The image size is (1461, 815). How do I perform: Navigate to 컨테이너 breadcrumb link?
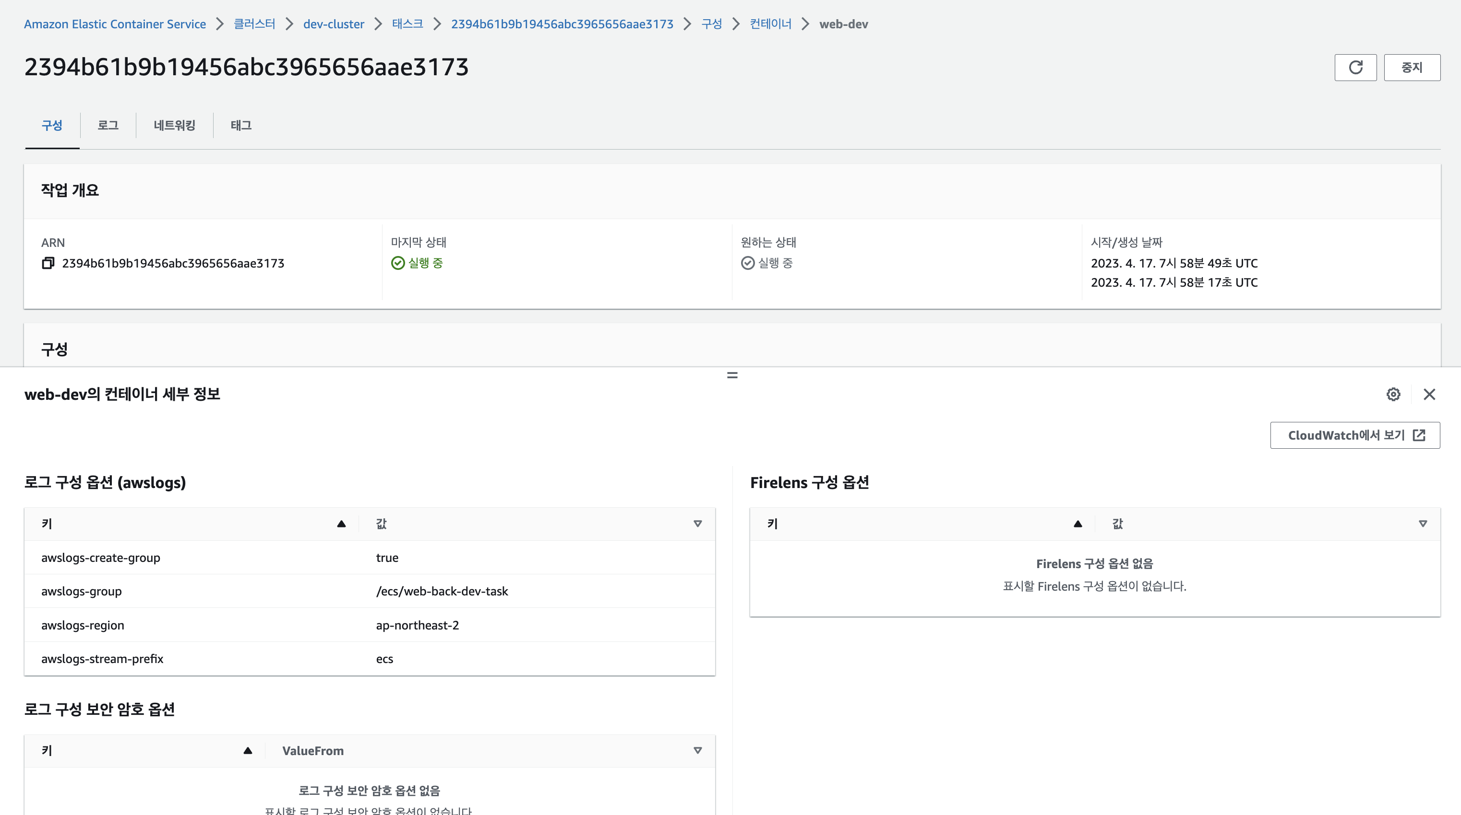click(x=770, y=24)
